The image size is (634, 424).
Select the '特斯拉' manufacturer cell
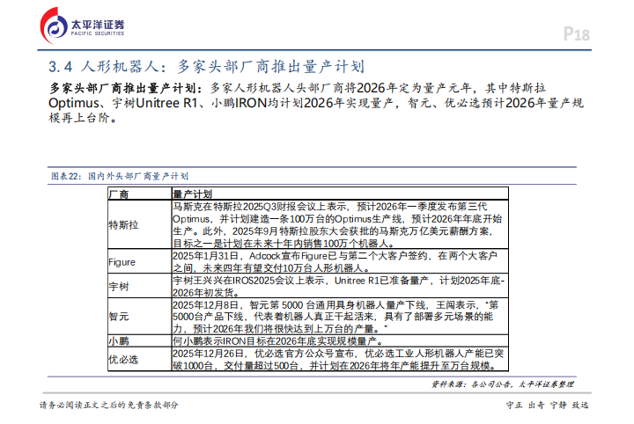140,224
